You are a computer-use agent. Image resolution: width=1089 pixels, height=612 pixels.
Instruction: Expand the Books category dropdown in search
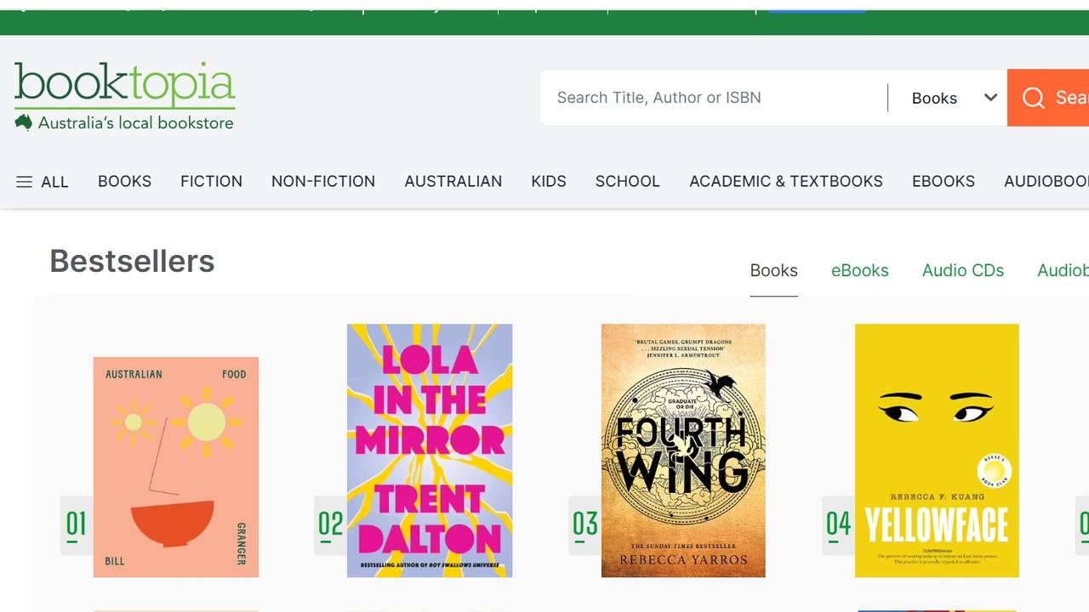pos(954,98)
